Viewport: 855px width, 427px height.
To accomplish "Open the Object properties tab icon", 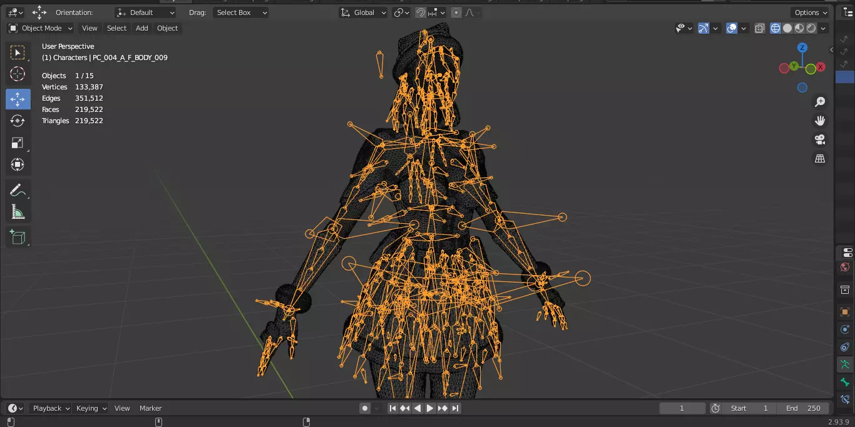I will tap(846, 312).
